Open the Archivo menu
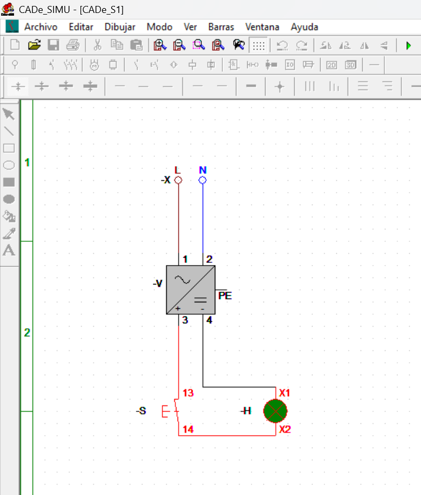 click(x=40, y=27)
